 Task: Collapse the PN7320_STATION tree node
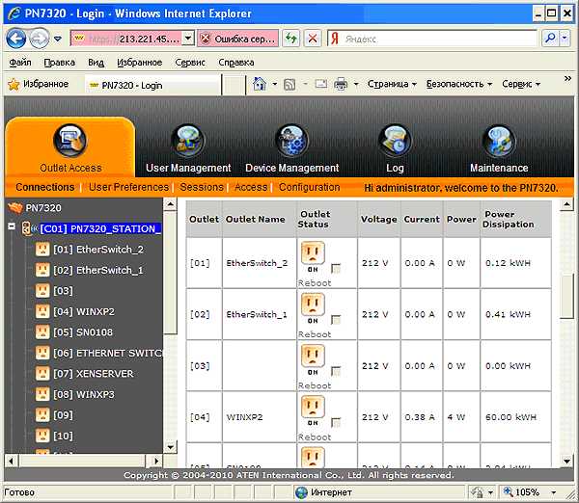(x=11, y=228)
